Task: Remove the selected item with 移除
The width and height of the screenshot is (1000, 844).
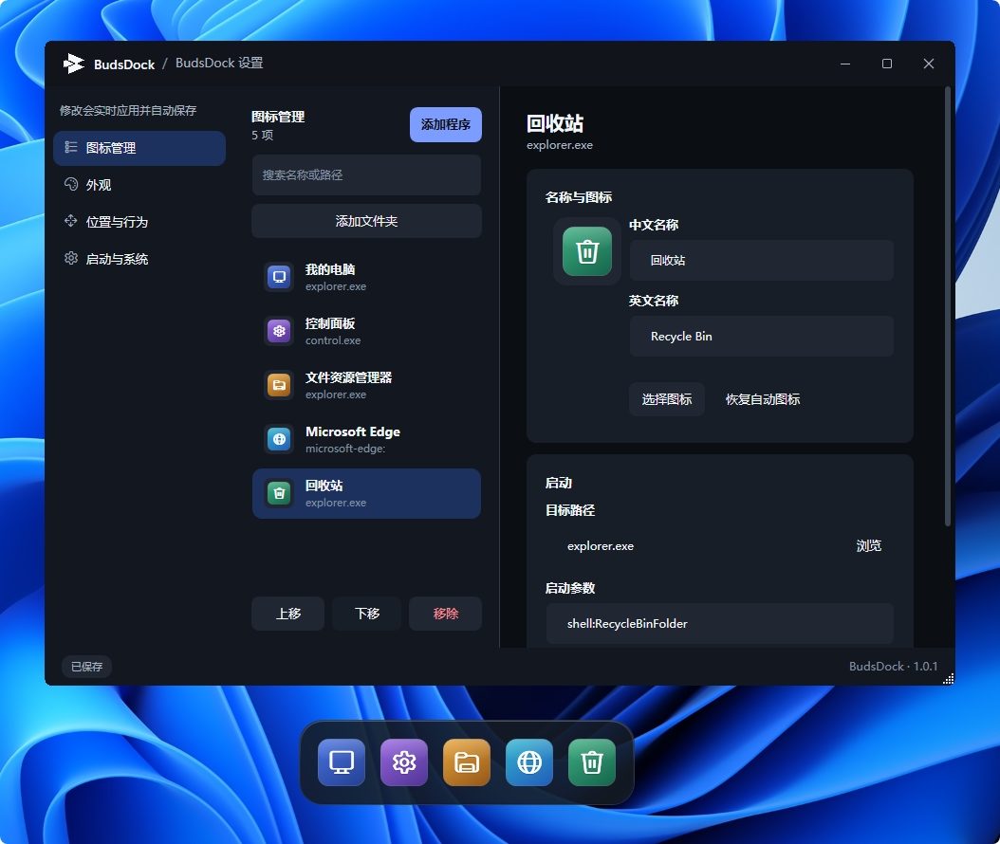Action: [x=445, y=614]
